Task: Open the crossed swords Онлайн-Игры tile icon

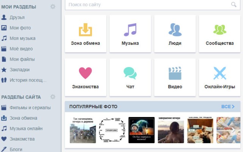Action: tap(220, 73)
